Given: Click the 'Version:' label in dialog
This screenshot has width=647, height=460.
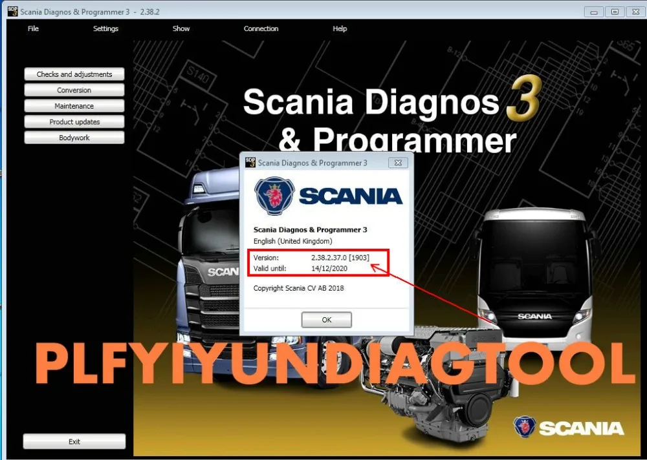Looking at the screenshot, I should coord(266,258).
